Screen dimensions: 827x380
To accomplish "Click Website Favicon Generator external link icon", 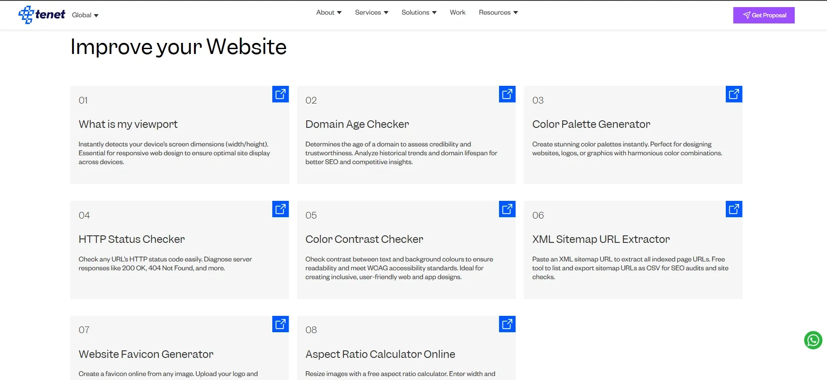I will pos(280,324).
